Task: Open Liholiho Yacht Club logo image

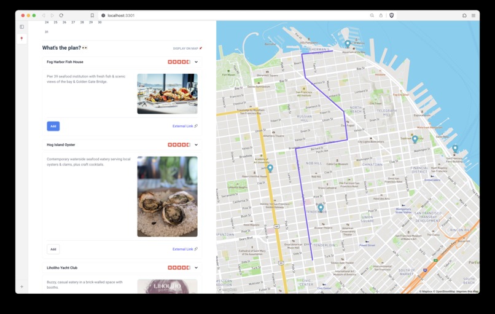Action: (167, 286)
